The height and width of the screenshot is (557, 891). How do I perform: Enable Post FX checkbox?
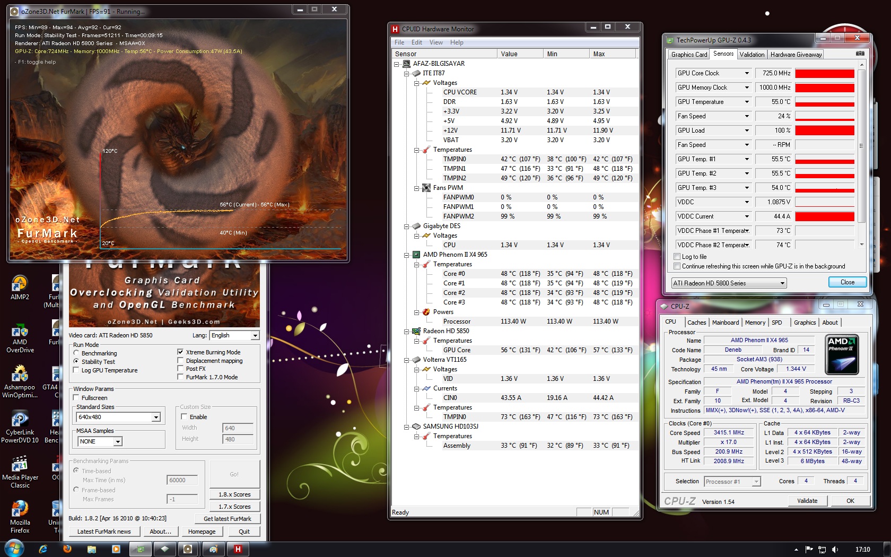click(180, 369)
